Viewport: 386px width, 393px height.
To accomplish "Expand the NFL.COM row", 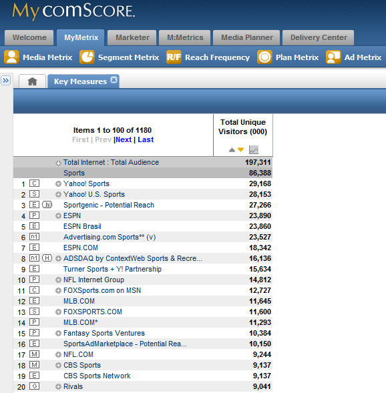I will click(58, 355).
